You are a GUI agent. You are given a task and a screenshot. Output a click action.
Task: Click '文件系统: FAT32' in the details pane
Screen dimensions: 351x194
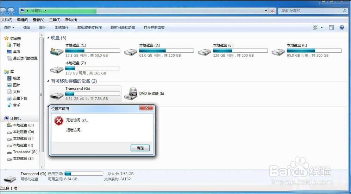click(x=117, y=179)
